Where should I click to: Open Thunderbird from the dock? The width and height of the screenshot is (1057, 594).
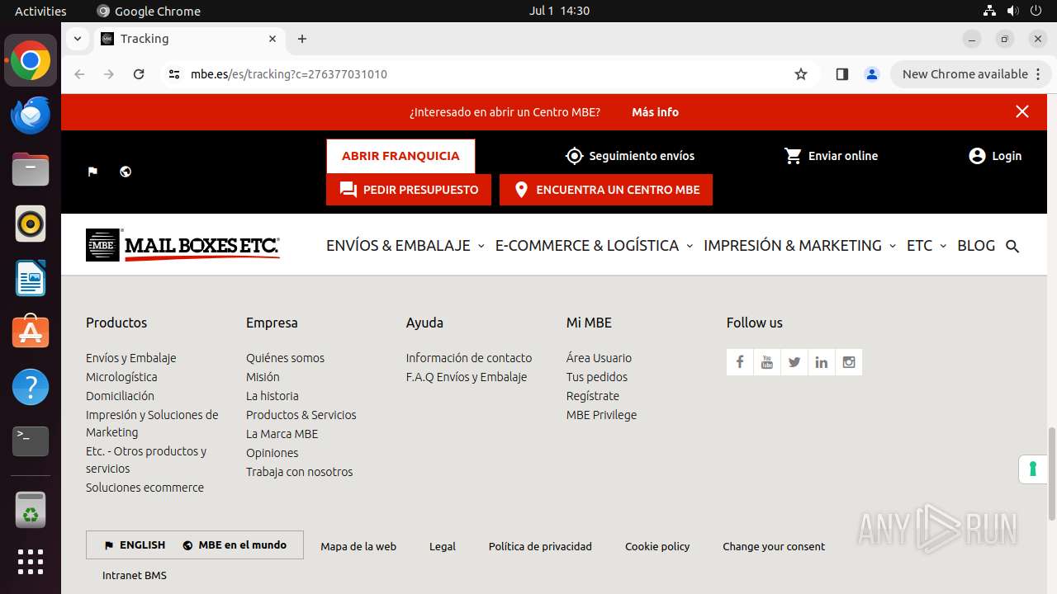click(31, 115)
